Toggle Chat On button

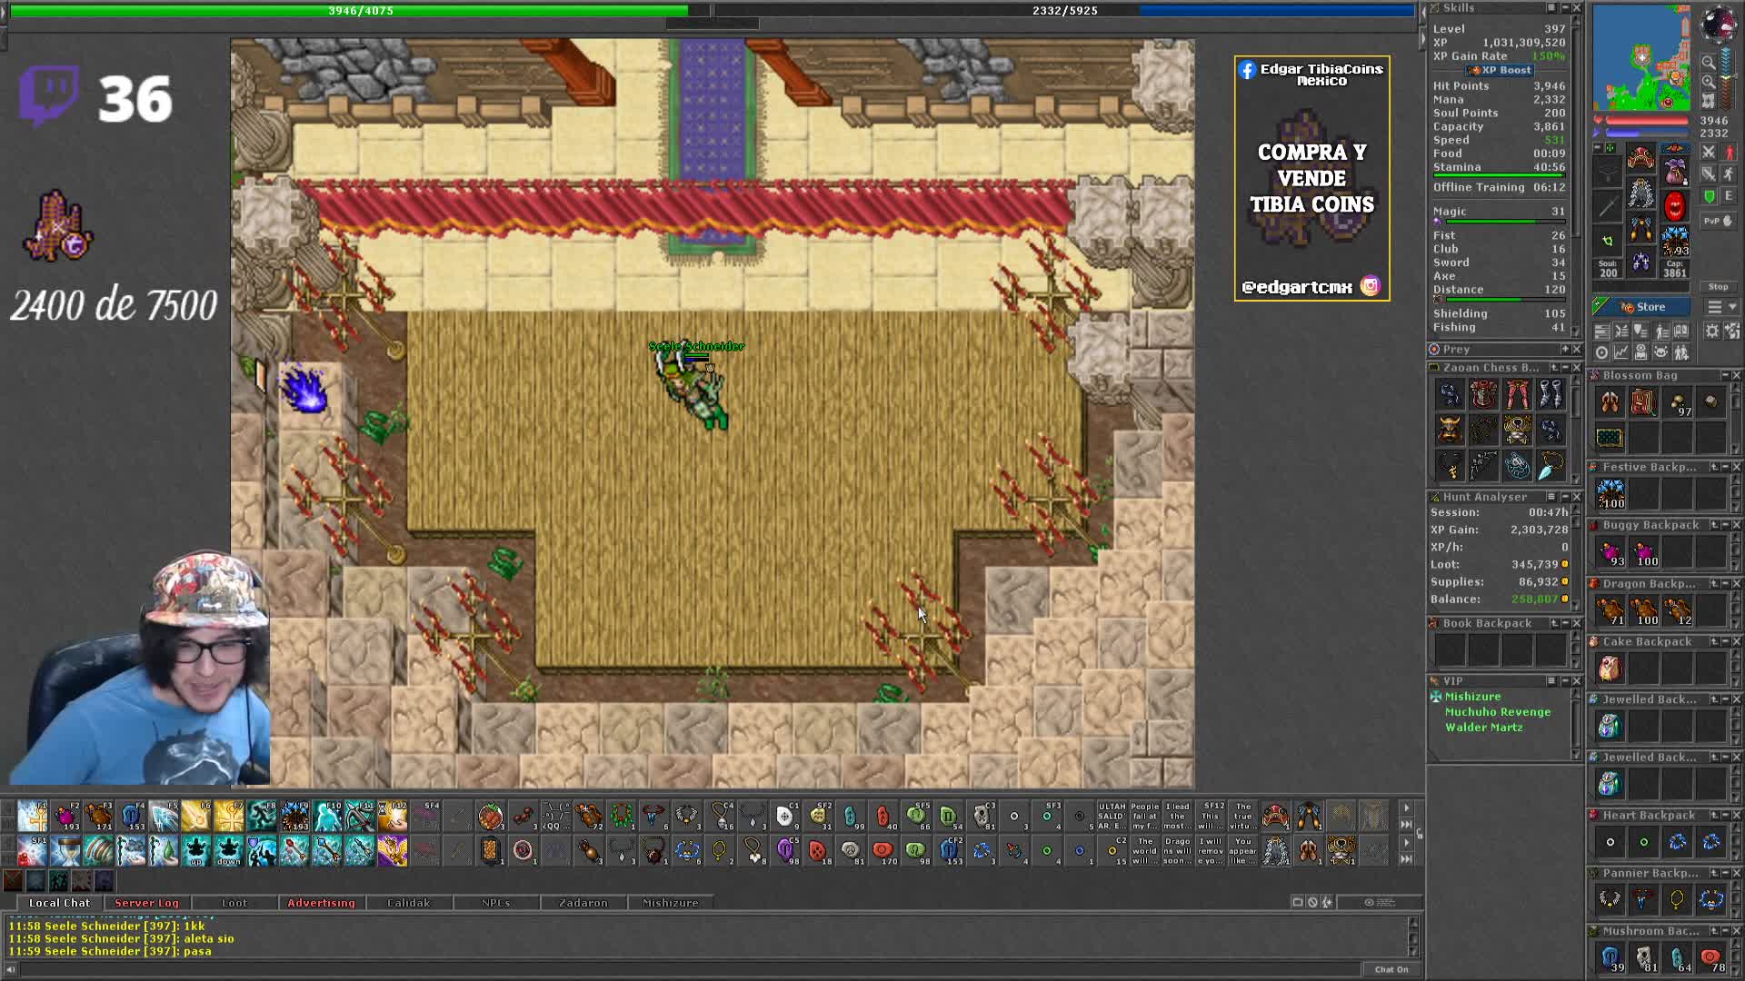1391,969
